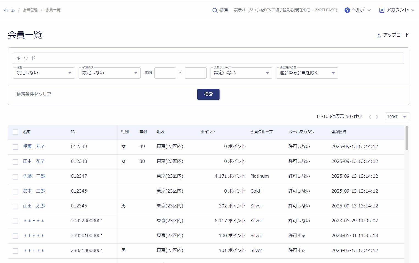
Task: Click the キーワード input field
Action: pos(208,58)
